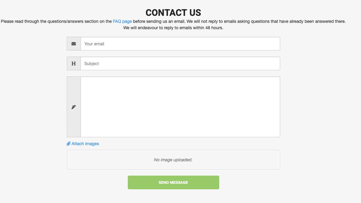Click the No image uploaded italic text
This screenshot has width=361, height=203.
173,160
